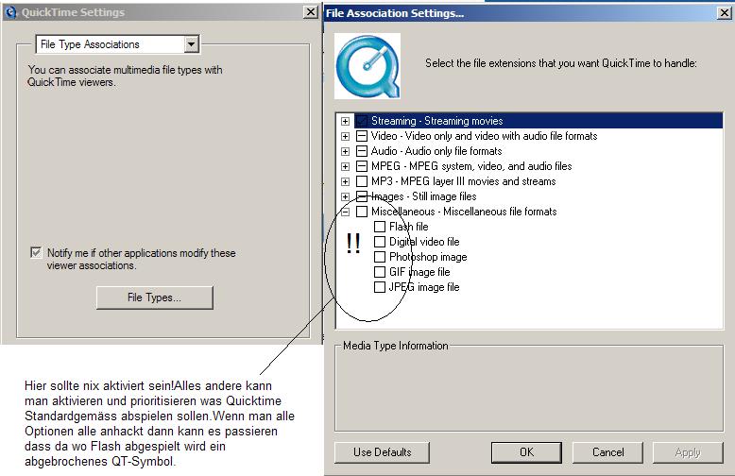The height and width of the screenshot is (476, 735).
Task: Select the Images - Still image files row
Action: [x=424, y=196]
